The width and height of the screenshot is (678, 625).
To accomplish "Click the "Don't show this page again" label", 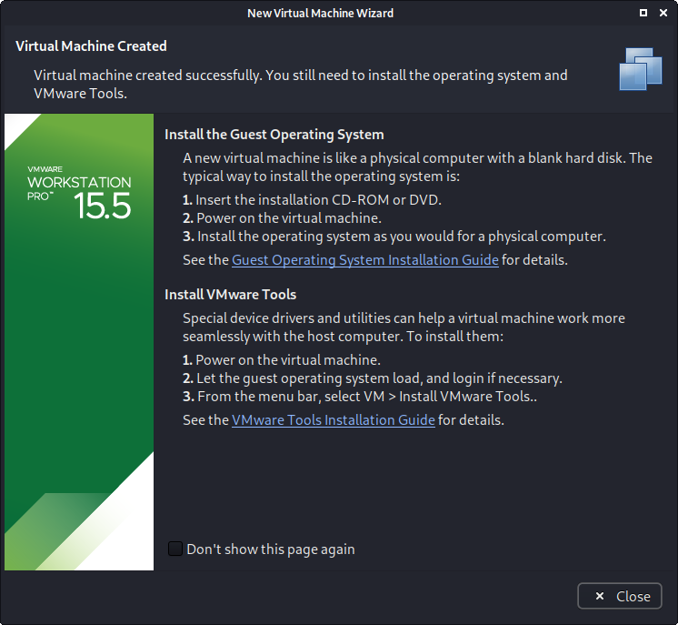I will (270, 549).
